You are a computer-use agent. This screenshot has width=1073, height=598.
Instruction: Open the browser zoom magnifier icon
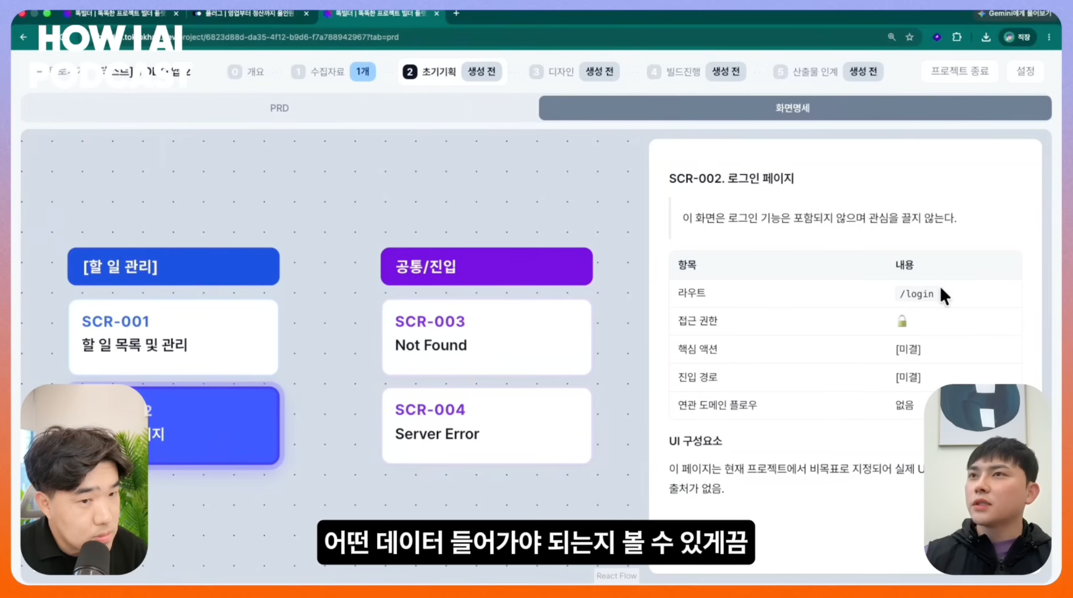pyautogui.click(x=891, y=37)
